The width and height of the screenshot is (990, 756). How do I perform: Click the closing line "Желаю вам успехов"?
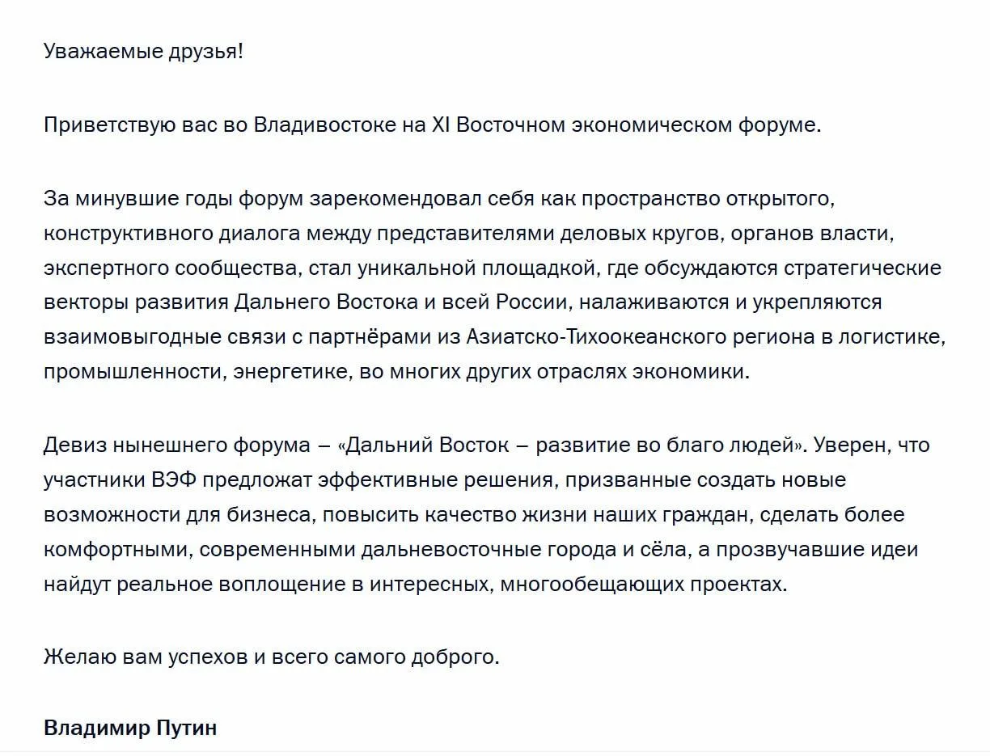146,657
